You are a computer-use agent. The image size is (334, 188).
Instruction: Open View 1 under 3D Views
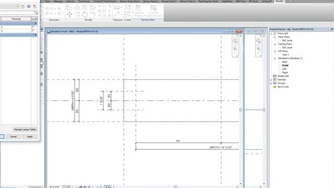[x=285, y=55]
